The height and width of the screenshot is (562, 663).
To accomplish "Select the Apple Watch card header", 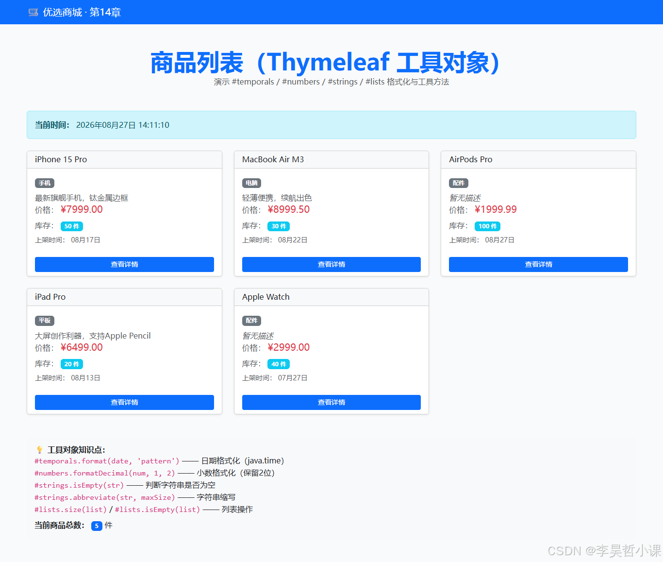I will (331, 297).
